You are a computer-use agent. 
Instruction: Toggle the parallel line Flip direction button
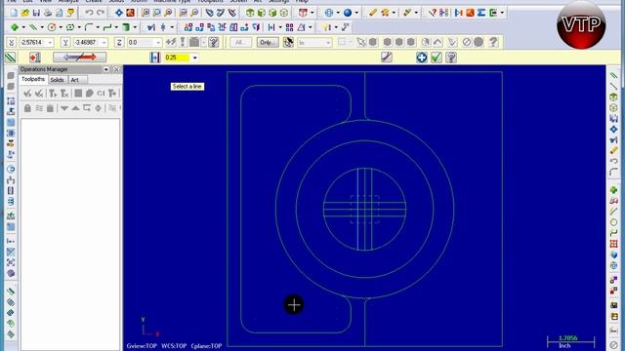point(80,58)
